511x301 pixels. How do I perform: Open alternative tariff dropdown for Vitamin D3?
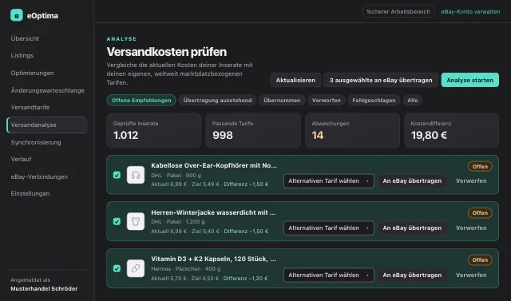(328, 275)
